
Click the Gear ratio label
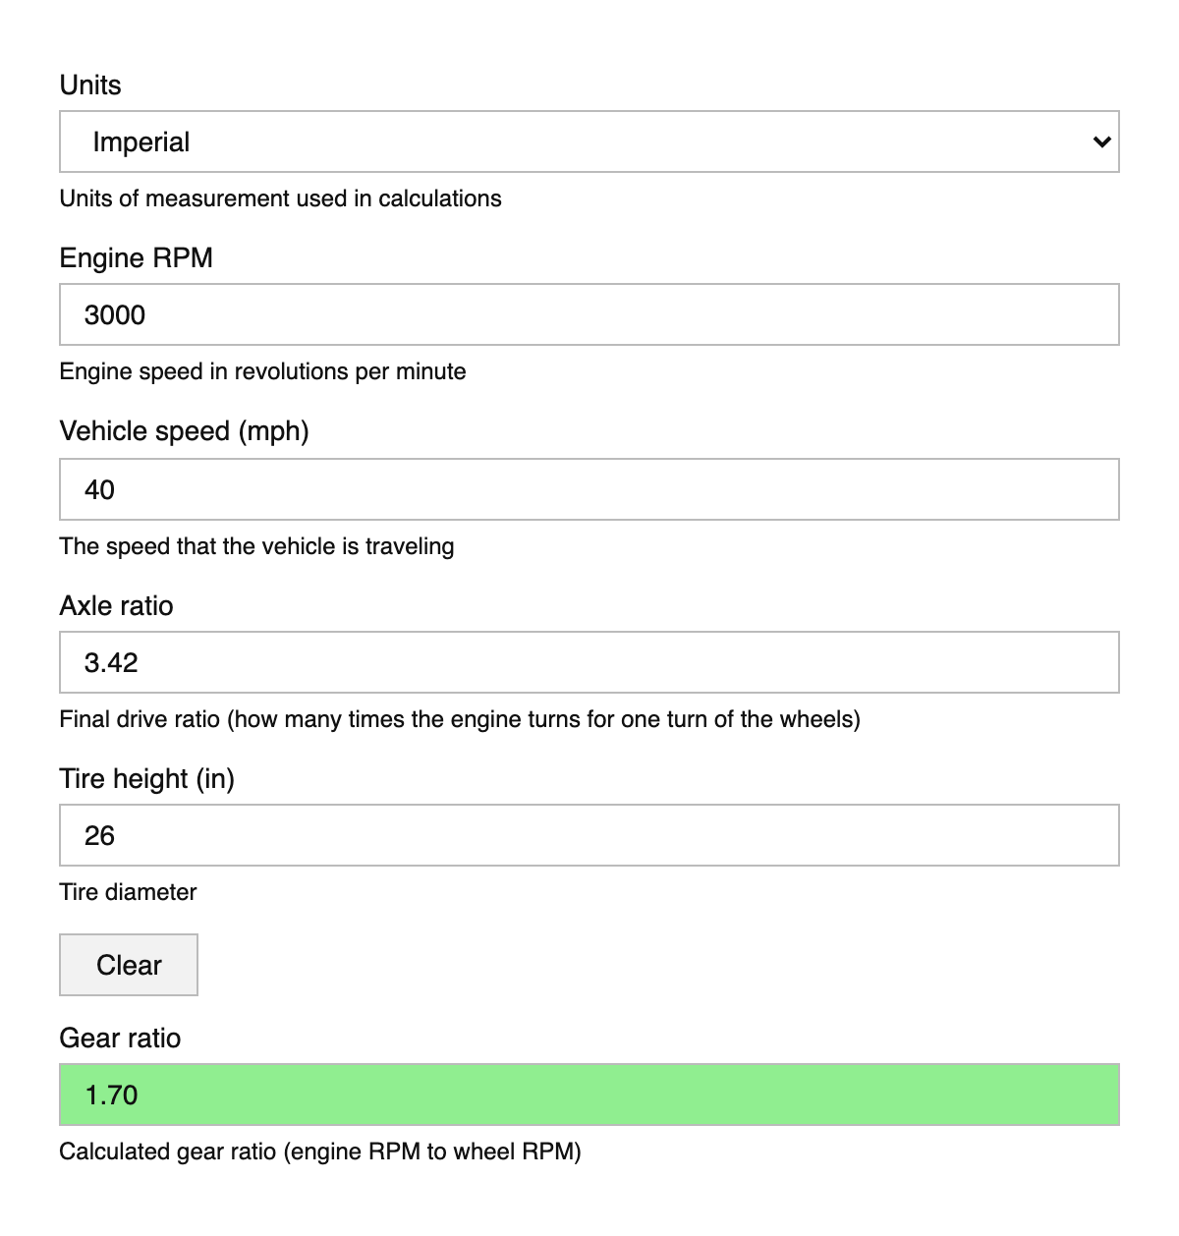tap(120, 1039)
